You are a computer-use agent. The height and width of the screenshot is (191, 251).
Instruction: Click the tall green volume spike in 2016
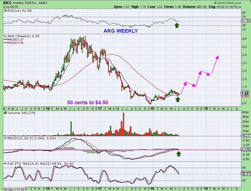[x=71, y=129]
